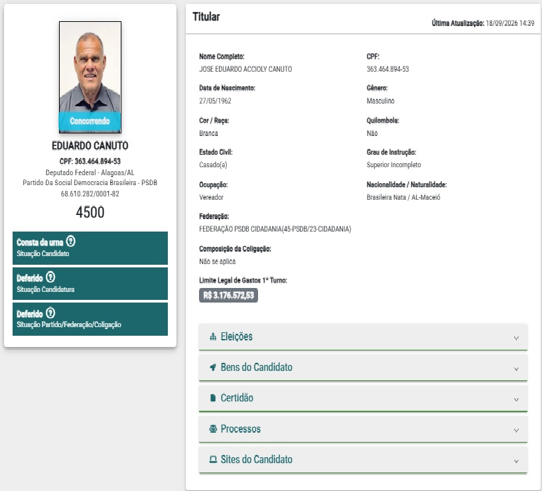The width and height of the screenshot is (542, 491).
Task: Click the laptop icon beside Sites do Candidato
Action: pos(213,460)
